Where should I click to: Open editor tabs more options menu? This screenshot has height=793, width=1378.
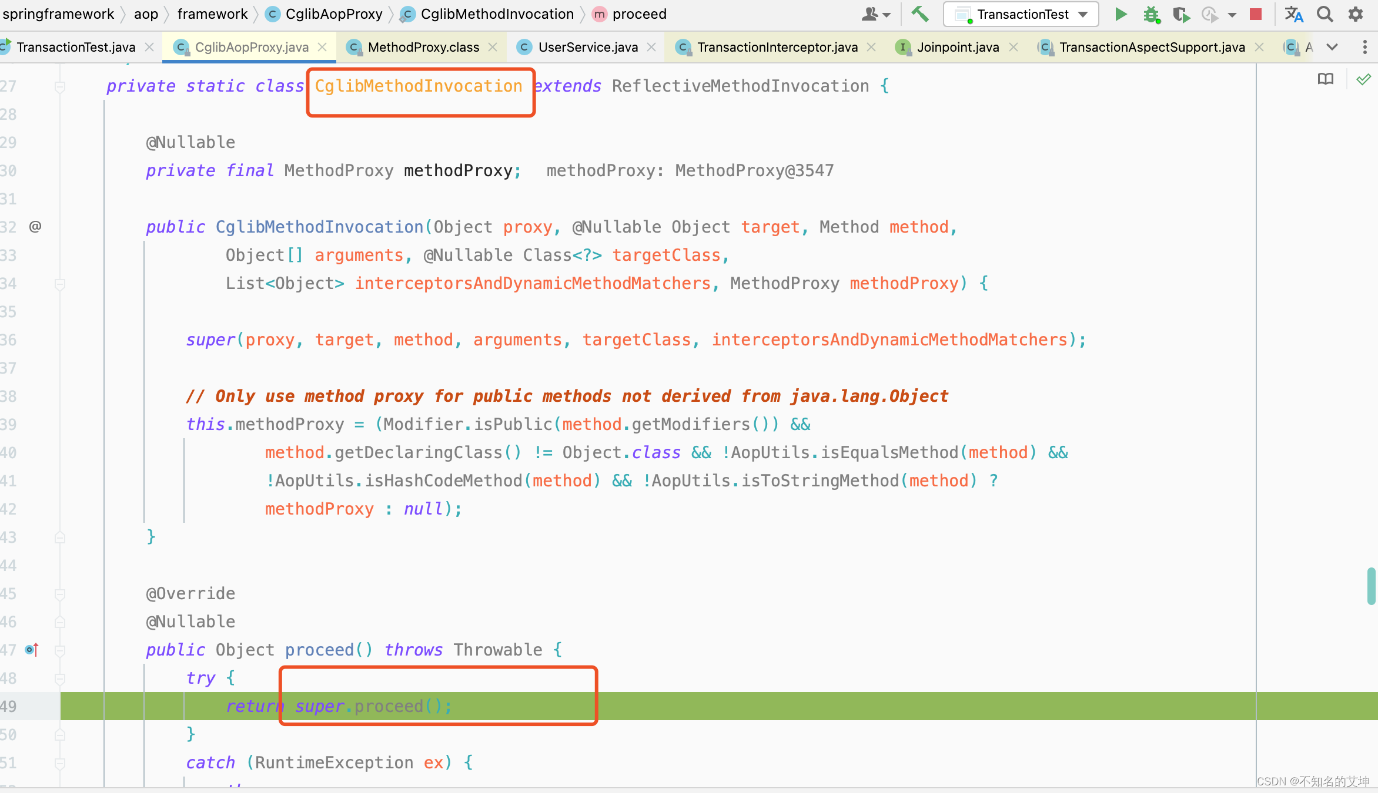[1364, 47]
